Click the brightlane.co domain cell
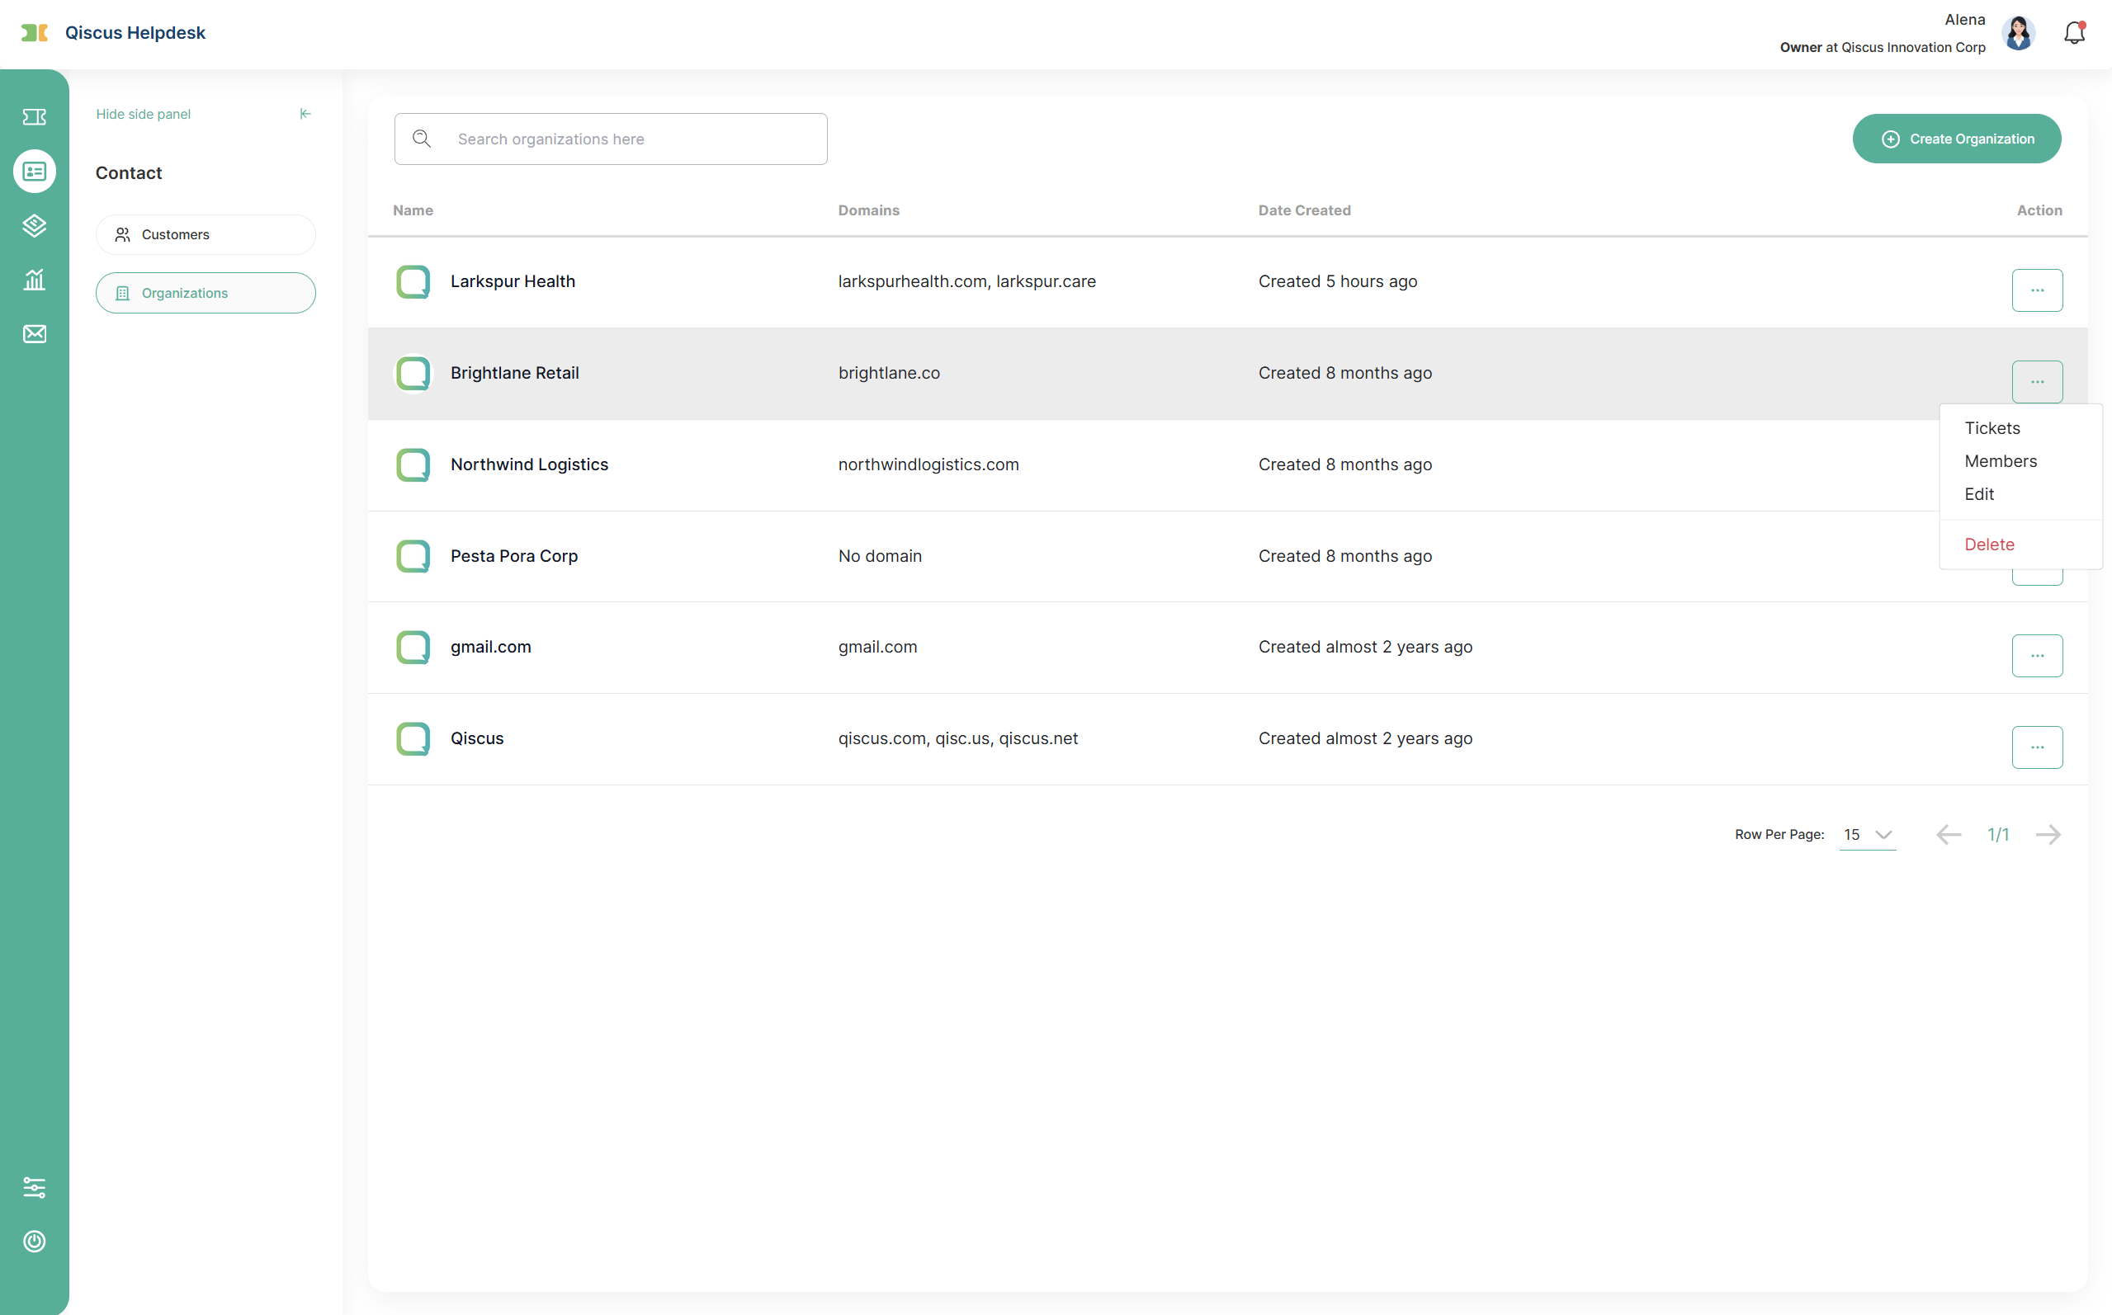Screen dimensions: 2112x1315 889,372
